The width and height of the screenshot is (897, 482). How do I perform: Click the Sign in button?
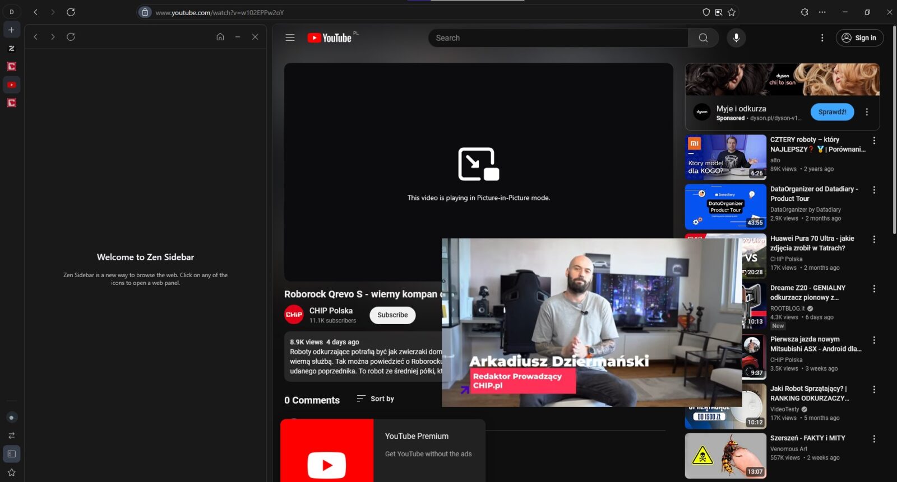click(859, 38)
